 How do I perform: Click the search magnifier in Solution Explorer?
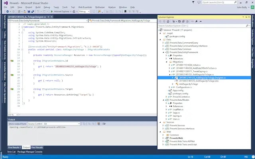pyautogui.click(x=247, y=26)
